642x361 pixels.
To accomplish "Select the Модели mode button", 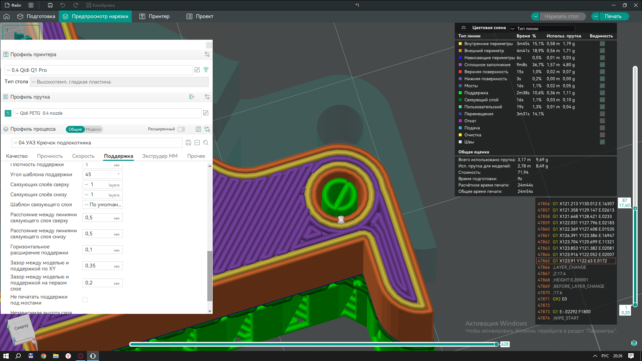I will pyautogui.click(x=93, y=129).
